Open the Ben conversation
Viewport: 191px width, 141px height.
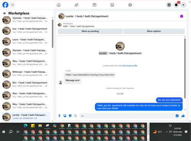tap(26, 84)
